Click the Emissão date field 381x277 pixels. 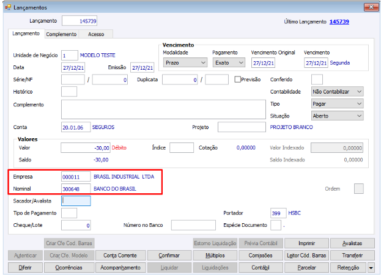142,67
